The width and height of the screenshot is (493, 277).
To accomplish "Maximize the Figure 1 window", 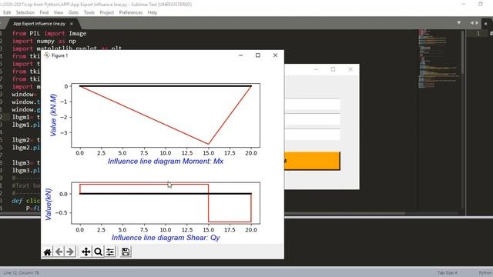I will [x=258, y=55].
